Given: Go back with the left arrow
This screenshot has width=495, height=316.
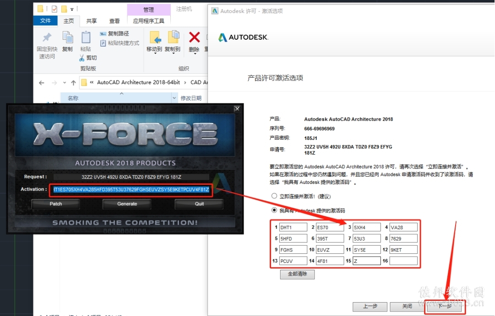Looking at the screenshot, I should (x=41, y=83).
